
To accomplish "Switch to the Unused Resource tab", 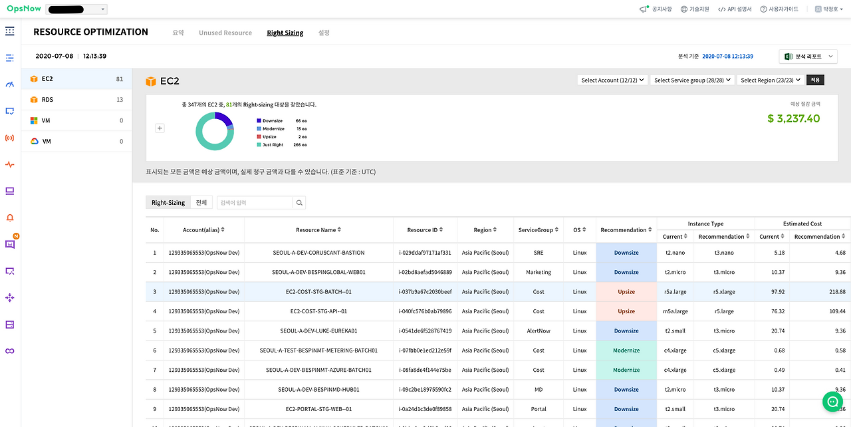I will pyautogui.click(x=225, y=33).
